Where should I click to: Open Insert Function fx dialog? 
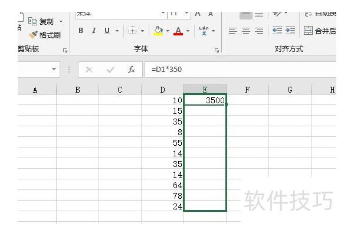[131, 70]
